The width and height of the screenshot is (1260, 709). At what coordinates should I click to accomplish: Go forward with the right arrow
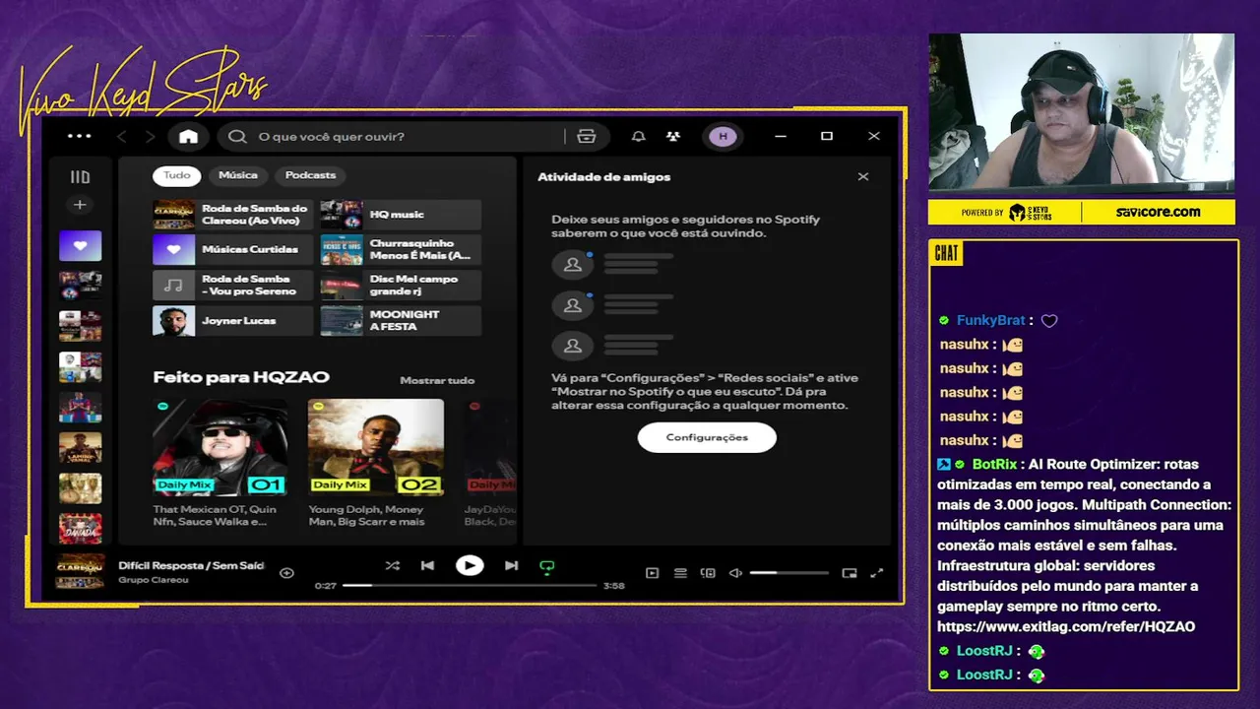[x=151, y=137]
